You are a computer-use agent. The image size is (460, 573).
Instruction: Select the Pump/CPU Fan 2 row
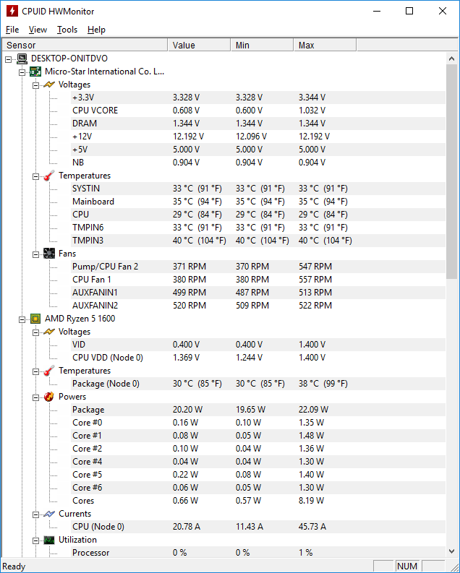[x=258, y=267]
